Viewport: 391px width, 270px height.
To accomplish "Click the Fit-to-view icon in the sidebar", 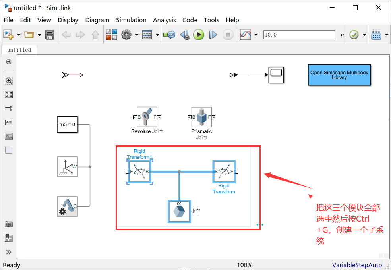I will [9, 94].
